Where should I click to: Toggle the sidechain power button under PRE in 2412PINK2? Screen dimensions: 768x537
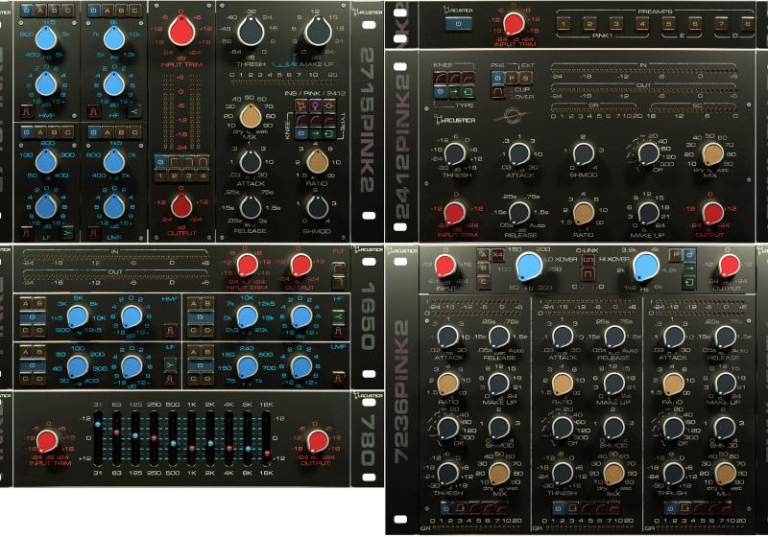point(497,78)
